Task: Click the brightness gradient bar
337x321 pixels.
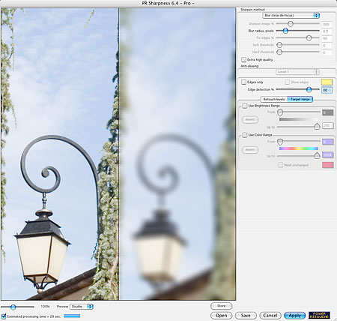Action: coord(299,119)
